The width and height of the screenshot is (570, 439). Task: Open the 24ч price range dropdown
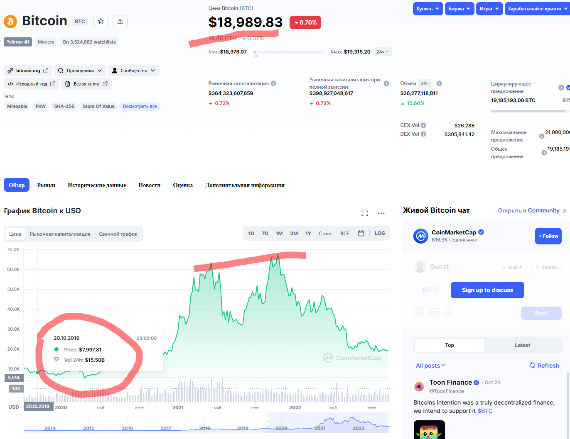[x=382, y=52]
